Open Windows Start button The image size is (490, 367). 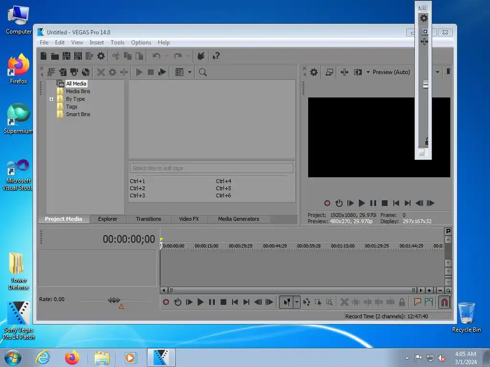point(13,357)
